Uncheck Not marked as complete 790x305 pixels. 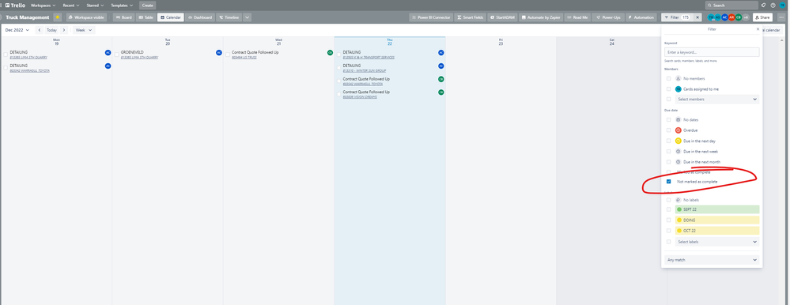click(668, 182)
